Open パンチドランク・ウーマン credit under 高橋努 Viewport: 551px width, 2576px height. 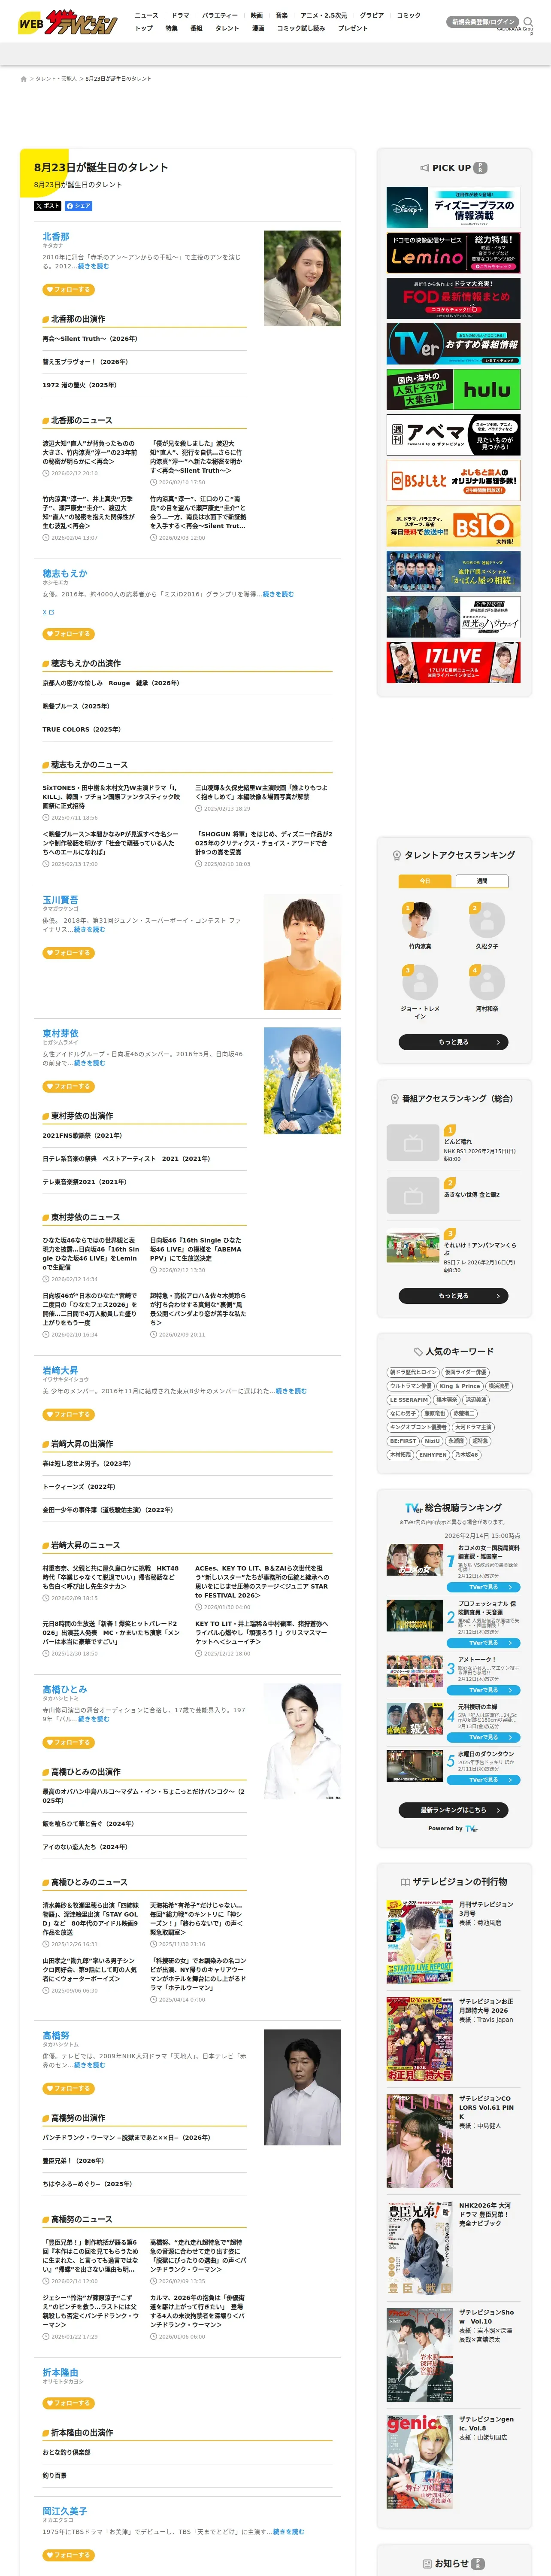click(126, 2138)
